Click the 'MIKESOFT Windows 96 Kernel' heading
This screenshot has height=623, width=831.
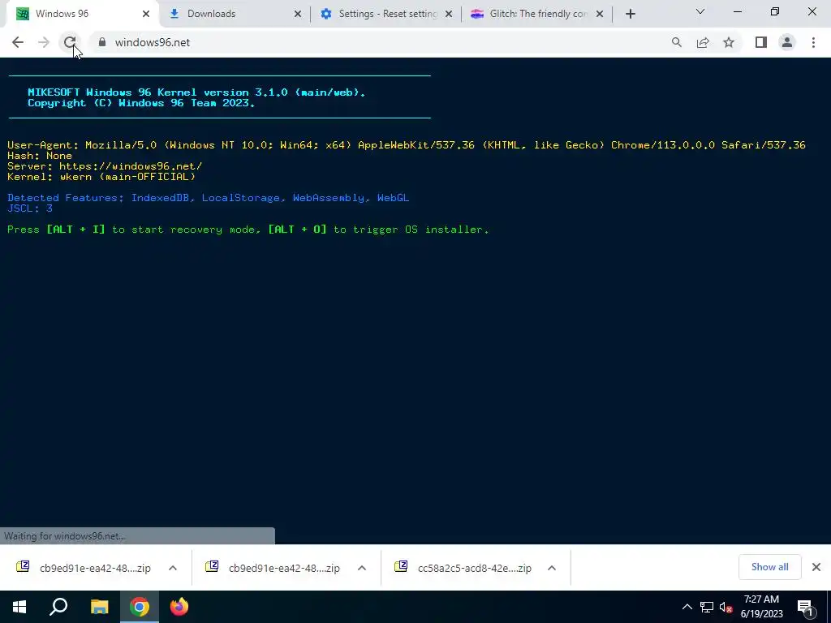click(x=196, y=92)
